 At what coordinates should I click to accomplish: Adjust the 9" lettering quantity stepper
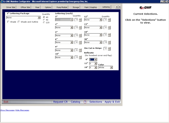pos(80,50)
